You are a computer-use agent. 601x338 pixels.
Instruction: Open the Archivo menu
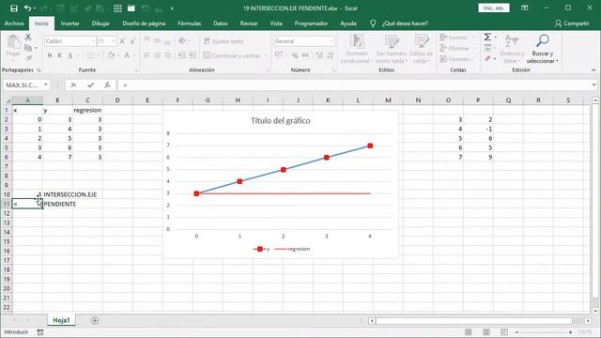(x=14, y=23)
